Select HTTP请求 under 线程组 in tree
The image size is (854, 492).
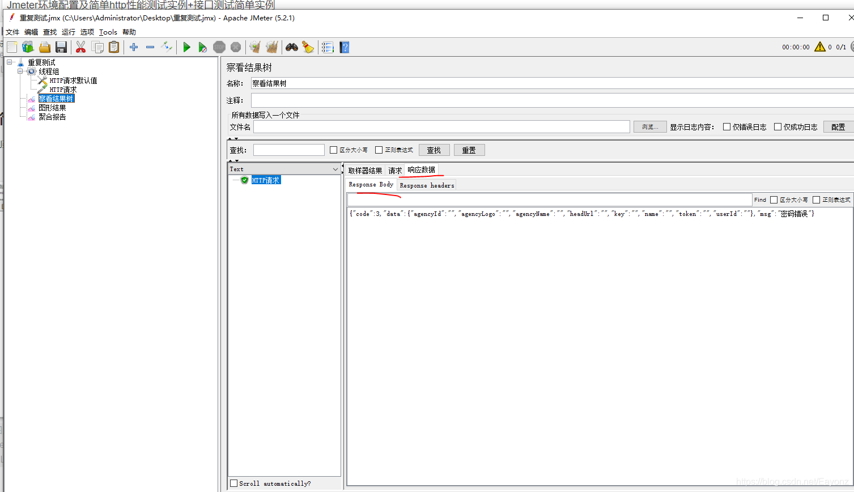pyautogui.click(x=63, y=90)
